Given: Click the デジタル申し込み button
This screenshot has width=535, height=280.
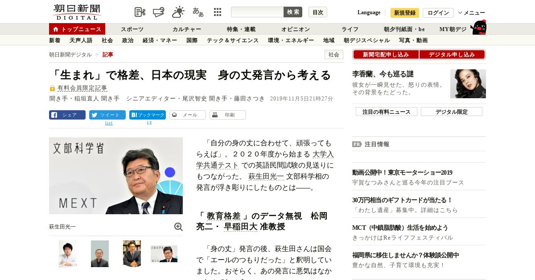Looking at the screenshot, I should pos(452,55).
